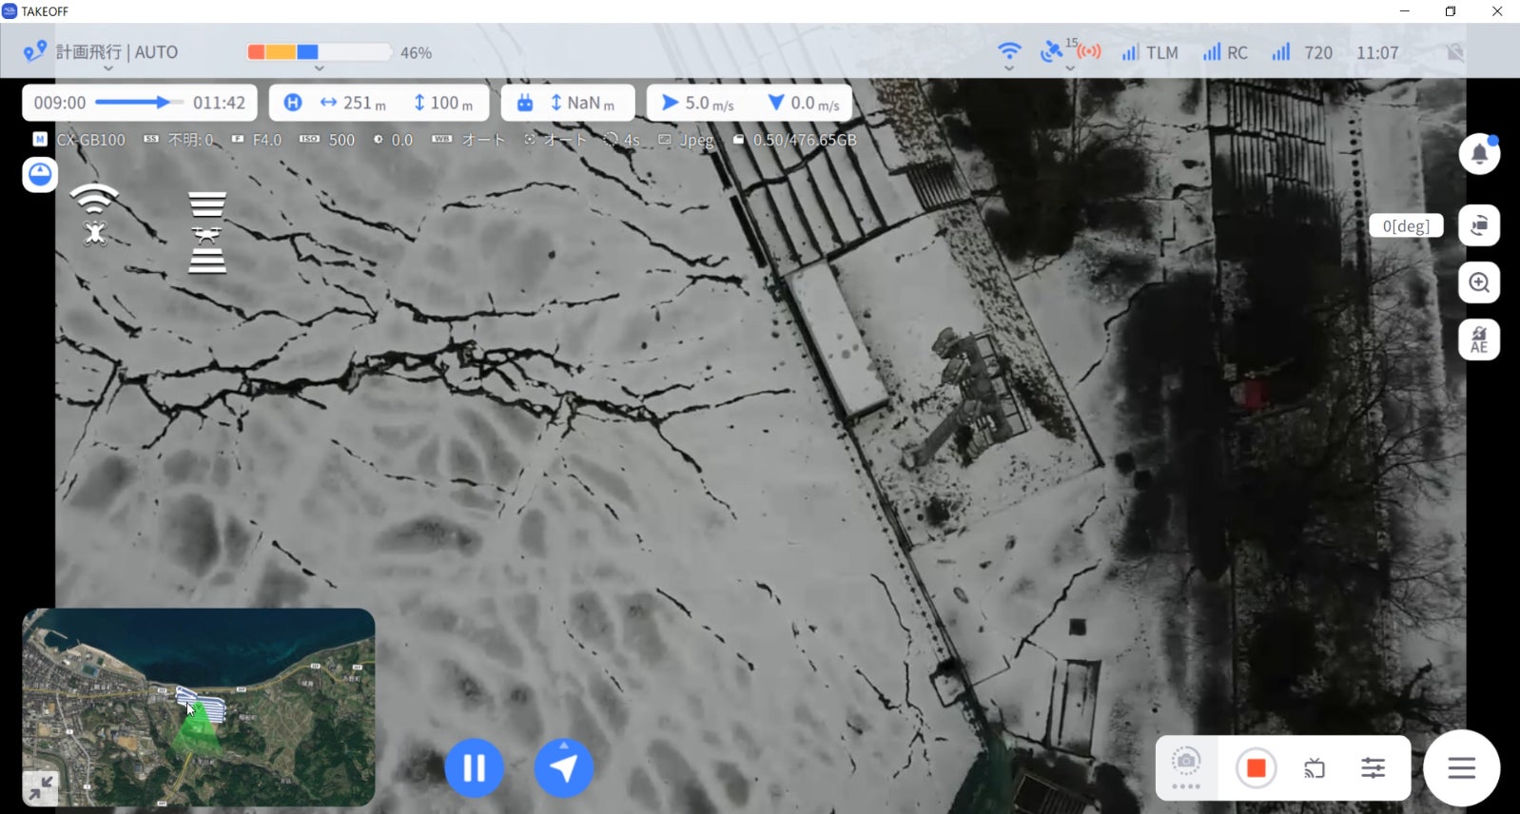Click the attitude indicator button at left
The image size is (1520, 814).
(x=40, y=175)
